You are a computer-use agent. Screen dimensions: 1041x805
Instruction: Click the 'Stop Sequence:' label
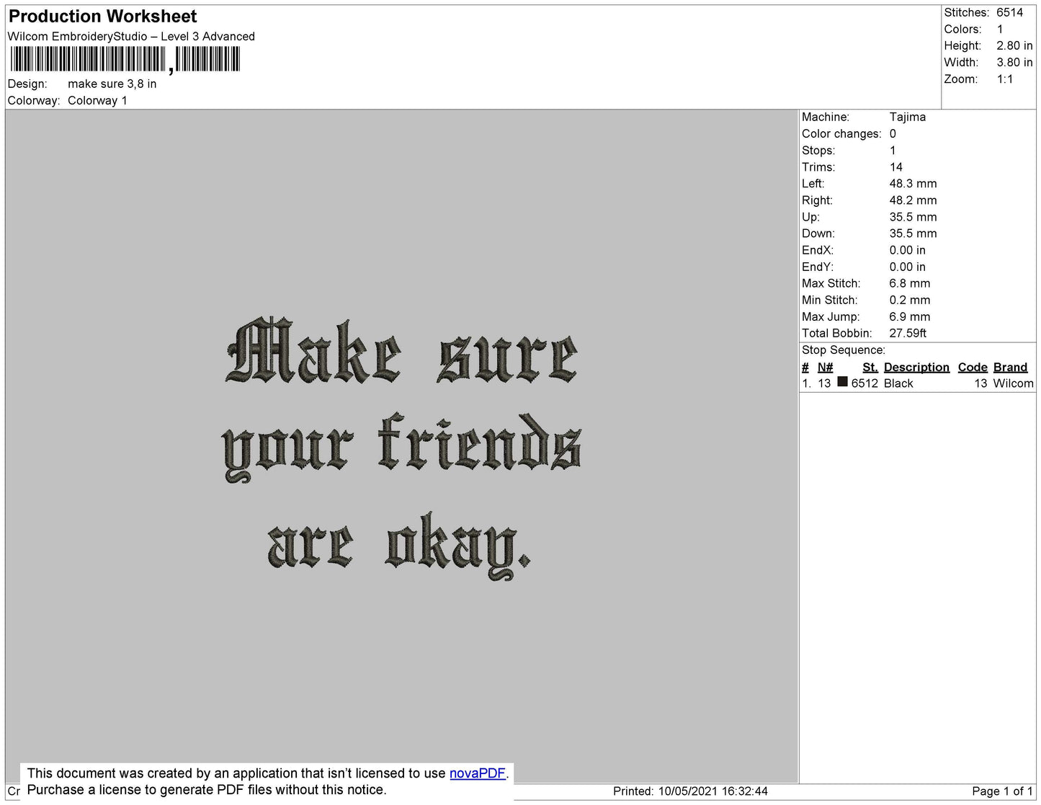pyautogui.click(x=844, y=350)
